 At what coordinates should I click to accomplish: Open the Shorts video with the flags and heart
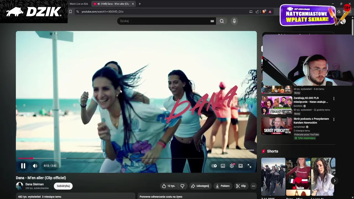coord(298,177)
